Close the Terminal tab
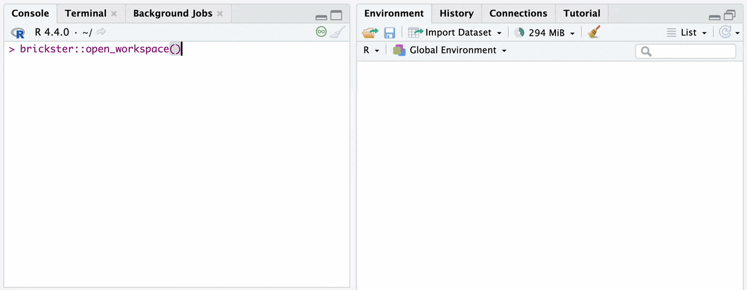Viewport: 747px width, 290px height. 114,14
